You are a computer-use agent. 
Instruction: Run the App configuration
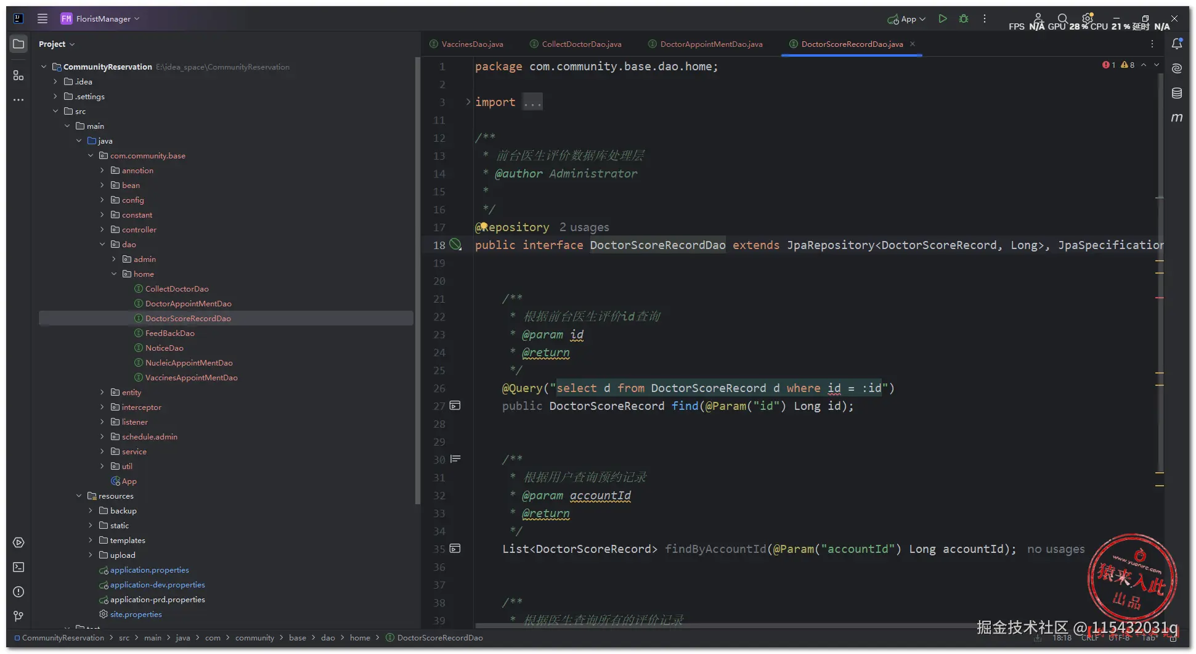pos(943,18)
